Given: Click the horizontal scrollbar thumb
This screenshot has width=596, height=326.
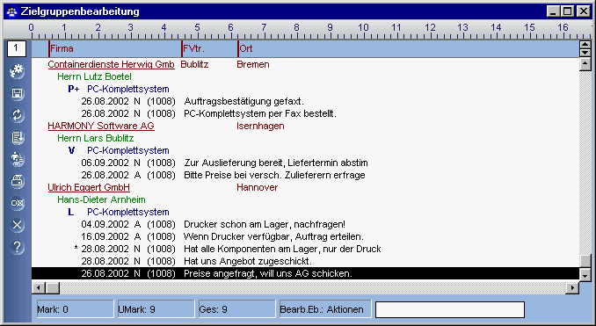Looking at the screenshot, I should 53,288.
